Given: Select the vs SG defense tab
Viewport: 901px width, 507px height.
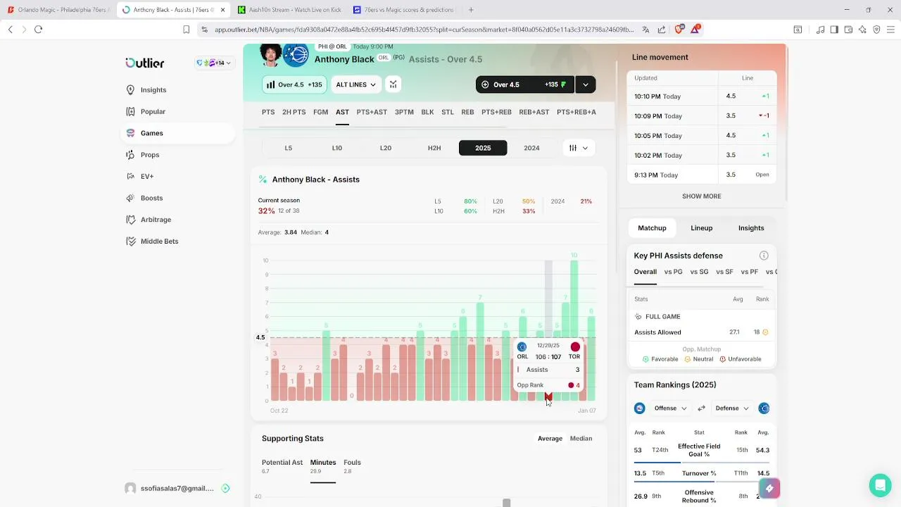Looking at the screenshot, I should pyautogui.click(x=699, y=272).
